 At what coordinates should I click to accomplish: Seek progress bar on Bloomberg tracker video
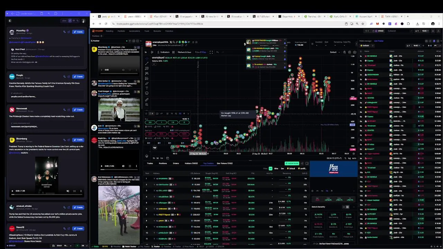point(119,73)
